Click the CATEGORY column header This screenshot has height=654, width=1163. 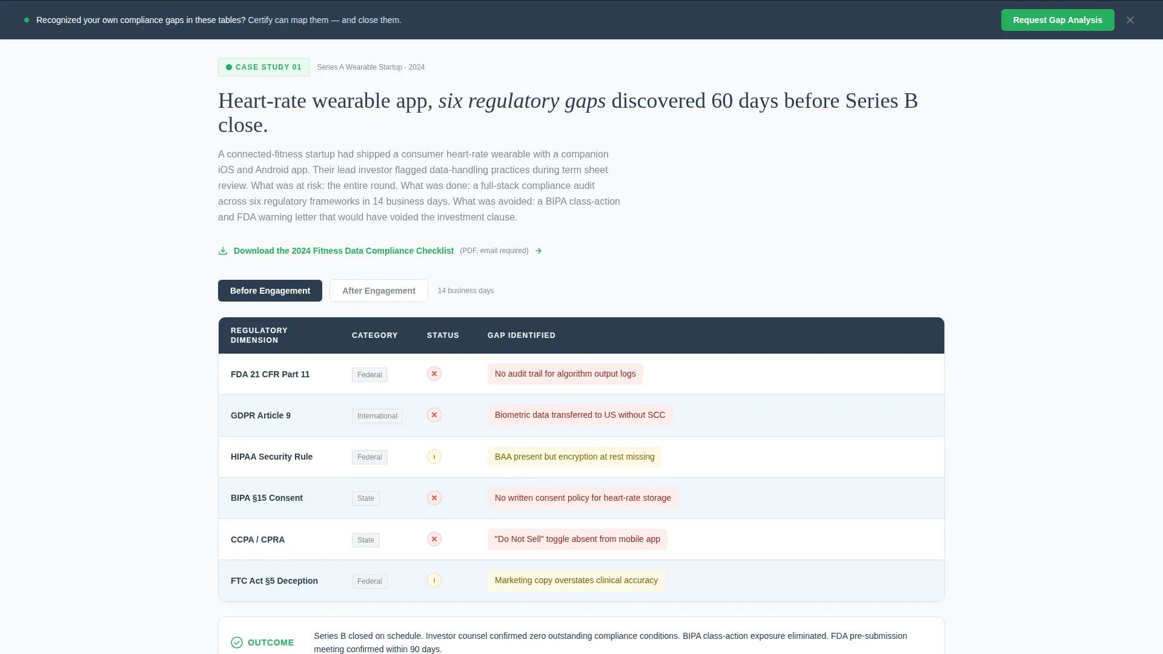tap(375, 335)
